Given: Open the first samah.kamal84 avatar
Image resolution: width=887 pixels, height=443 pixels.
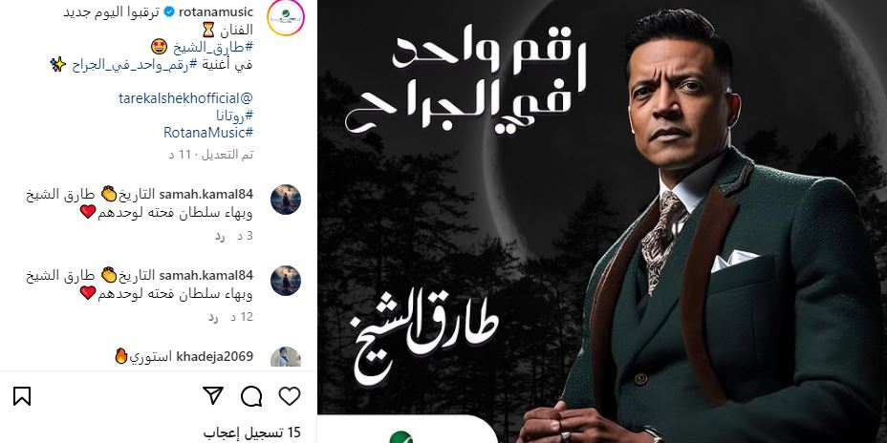Looking at the screenshot, I should [285, 200].
